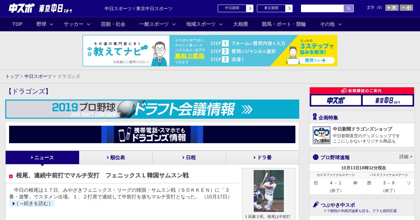Open the 中日新聞ドラゴンズショップ link
The image size is (420, 220).
point(362,129)
